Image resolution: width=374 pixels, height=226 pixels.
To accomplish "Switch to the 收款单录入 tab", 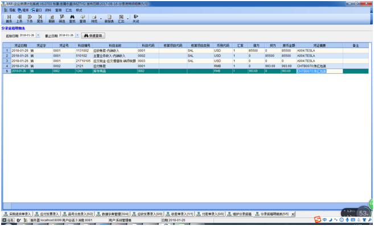I will pyautogui.click(x=179, y=214).
